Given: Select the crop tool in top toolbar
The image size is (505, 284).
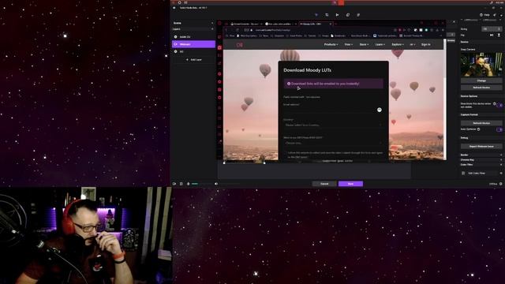Looking at the screenshot, I should pos(327,15).
